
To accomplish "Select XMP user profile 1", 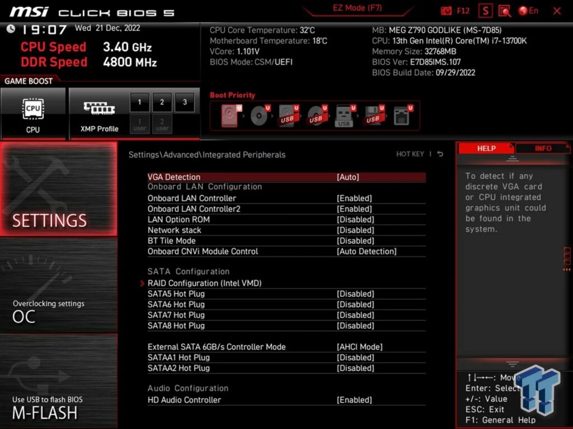I will (x=139, y=124).
